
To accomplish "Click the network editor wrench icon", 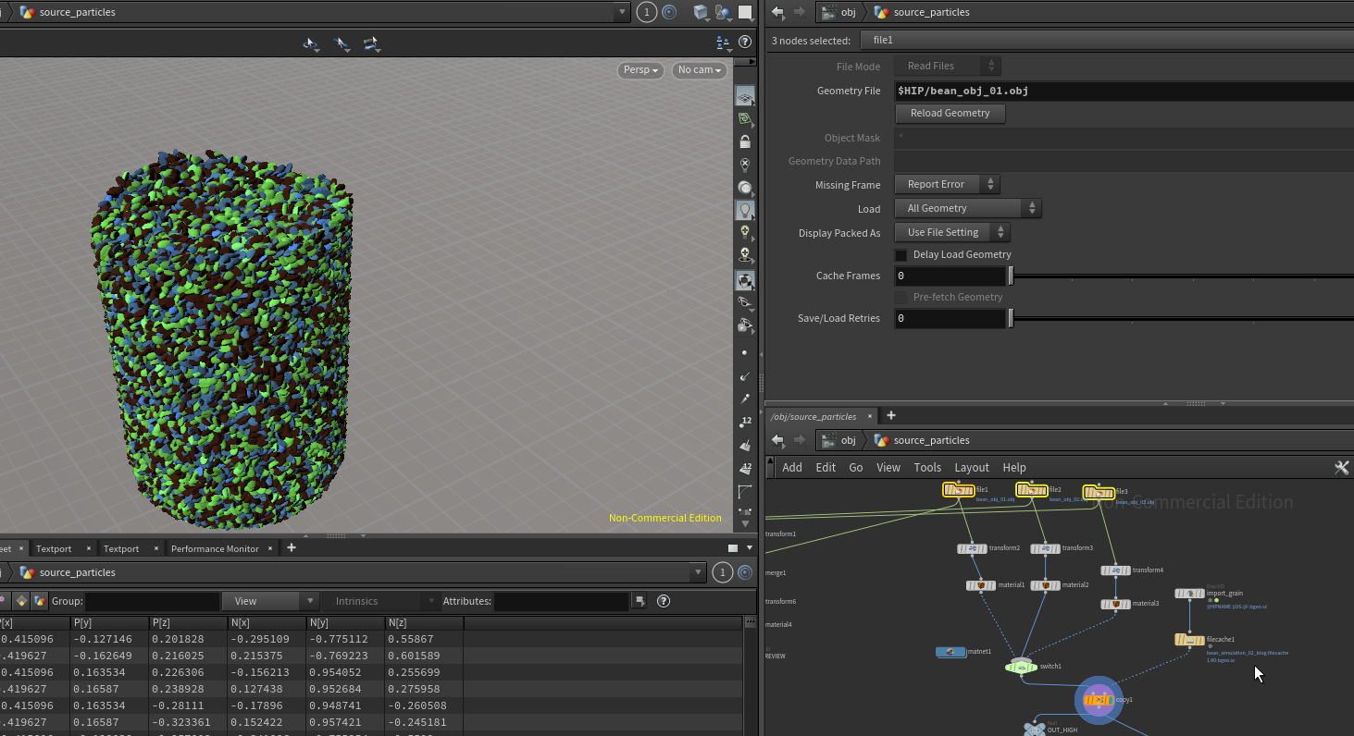I will pyautogui.click(x=1341, y=468).
